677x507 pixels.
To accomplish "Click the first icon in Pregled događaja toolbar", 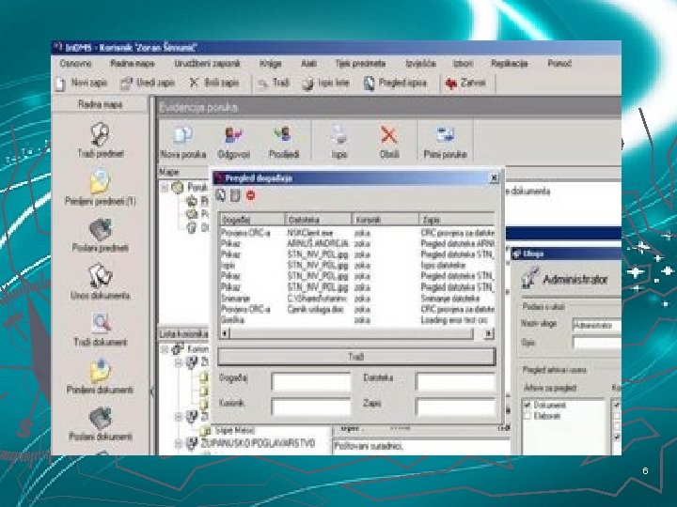I will coord(221,195).
